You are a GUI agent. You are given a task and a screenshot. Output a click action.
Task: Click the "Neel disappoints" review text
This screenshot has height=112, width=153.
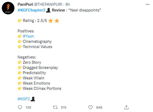[85, 10]
